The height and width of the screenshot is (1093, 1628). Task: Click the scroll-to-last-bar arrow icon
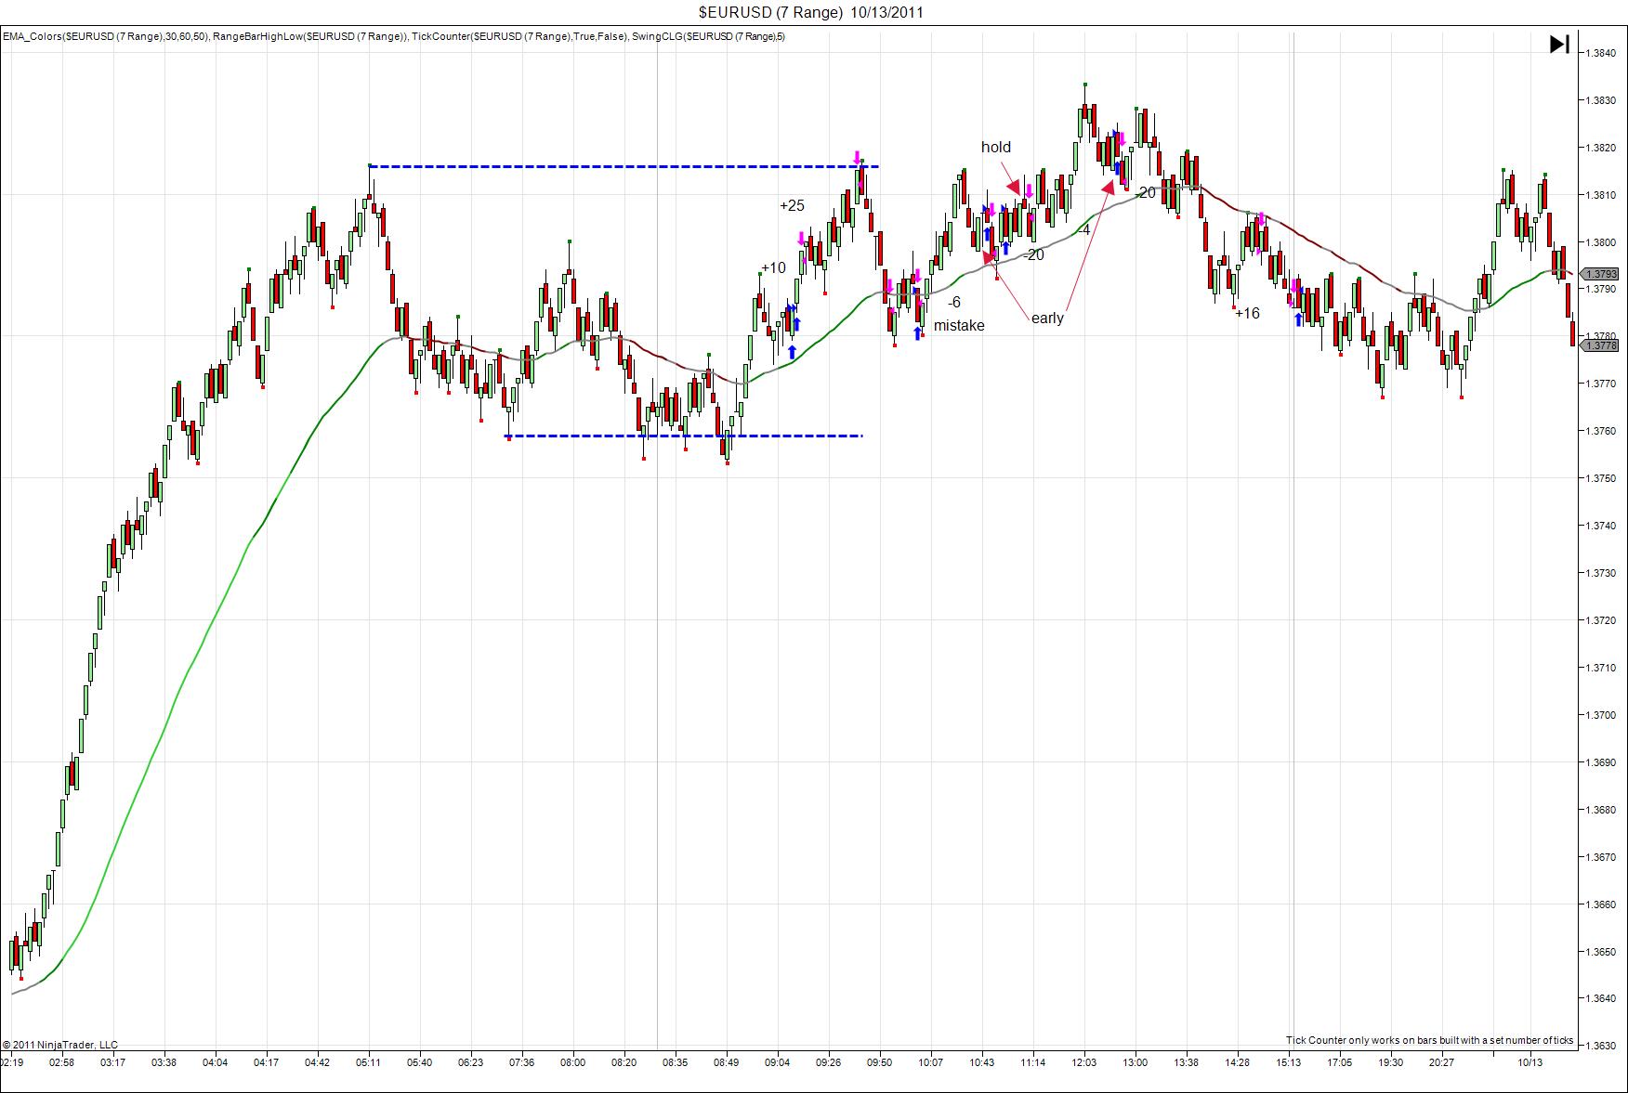coord(1559,44)
